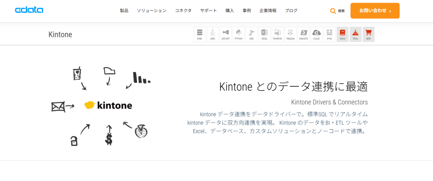Click the orange search magnifier icon
Image resolution: width=433 pixels, height=181 pixels.
[x=333, y=11]
